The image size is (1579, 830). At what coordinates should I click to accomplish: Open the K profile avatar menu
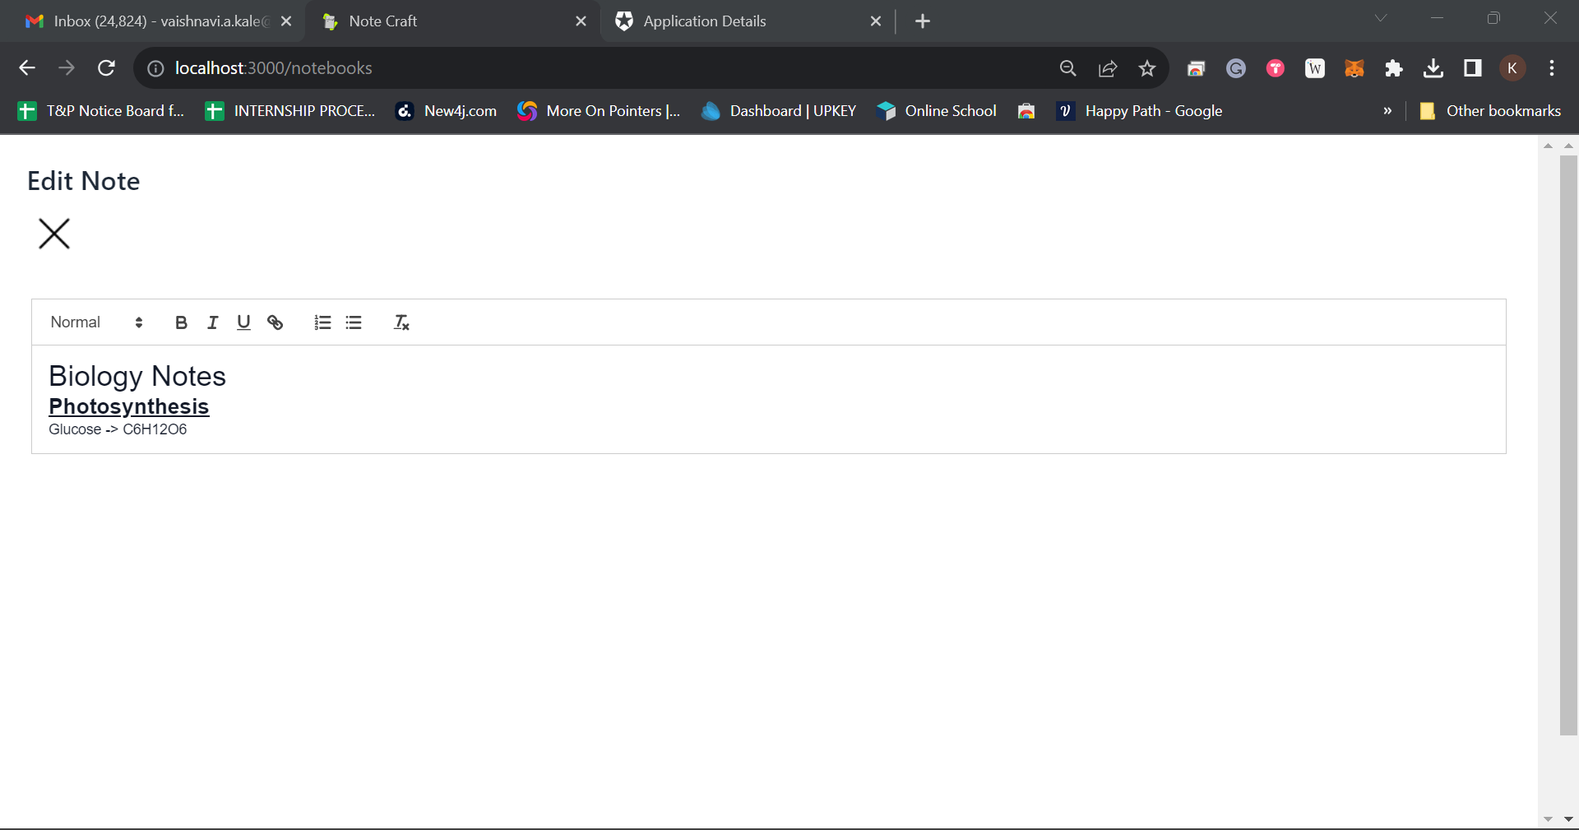coord(1512,68)
